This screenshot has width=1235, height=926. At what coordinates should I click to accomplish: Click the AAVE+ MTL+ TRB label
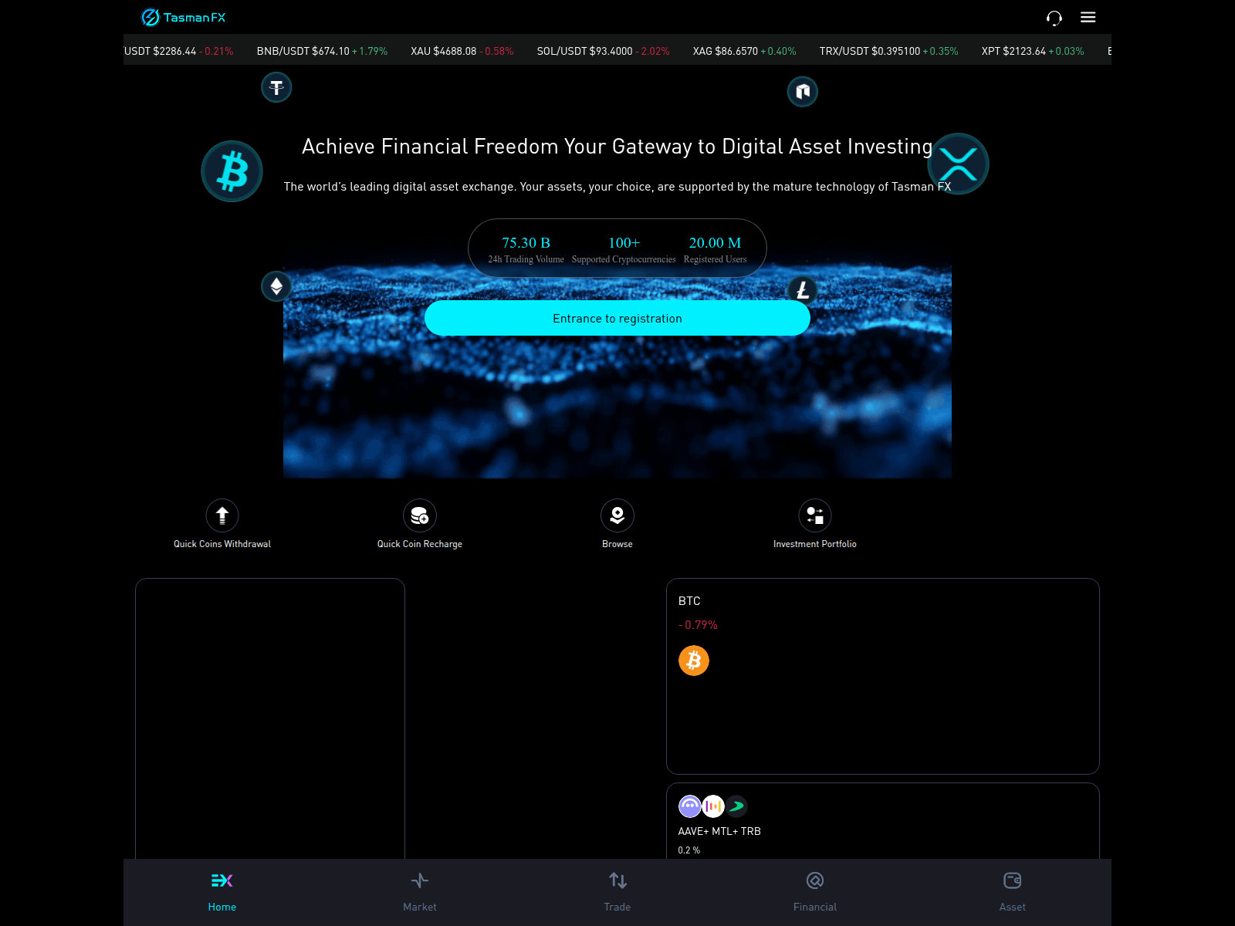pos(719,831)
